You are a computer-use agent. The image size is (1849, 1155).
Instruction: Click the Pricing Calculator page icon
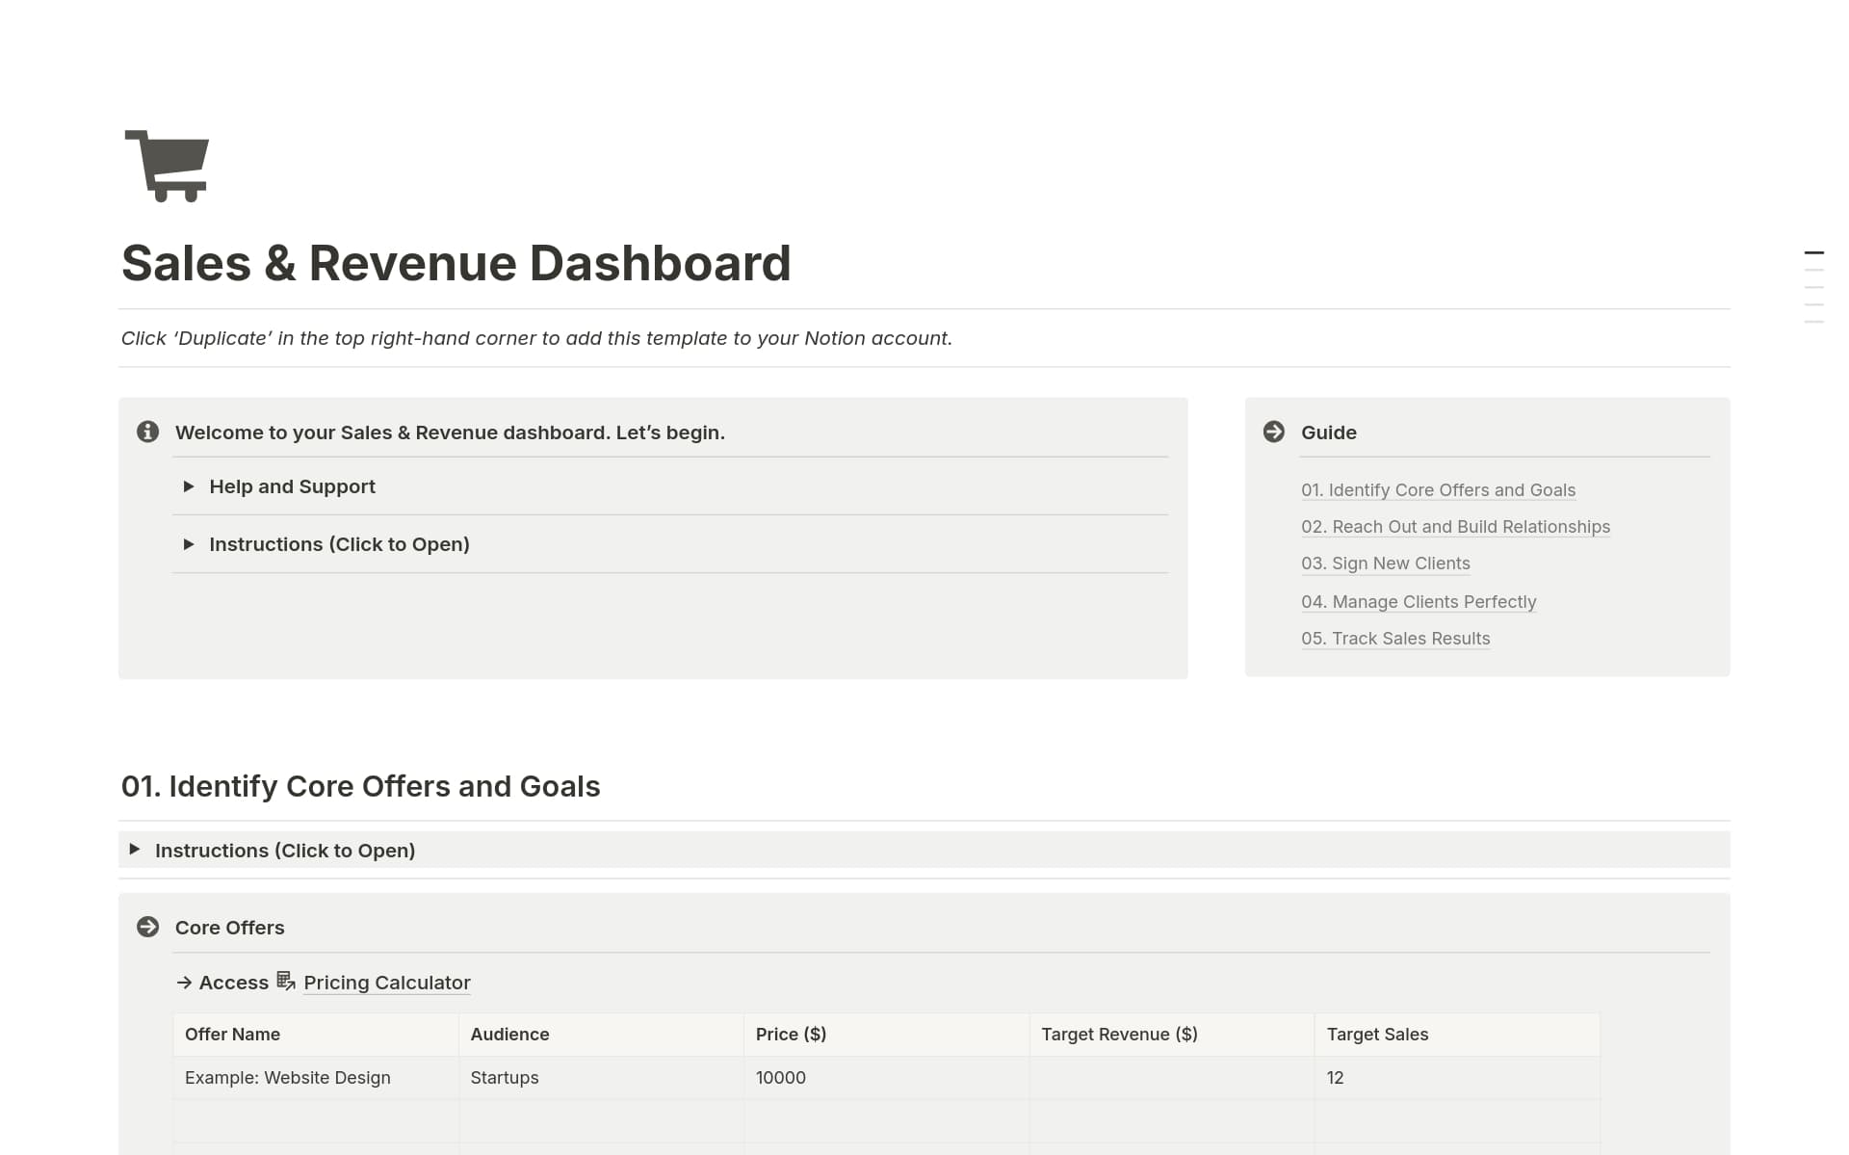click(286, 981)
